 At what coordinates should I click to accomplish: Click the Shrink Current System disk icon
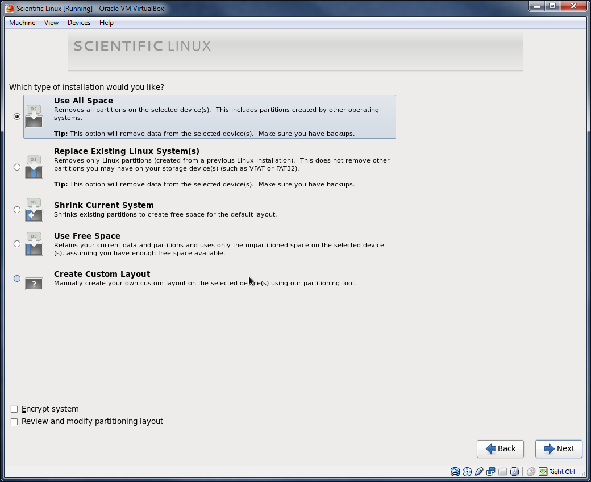[x=34, y=210]
